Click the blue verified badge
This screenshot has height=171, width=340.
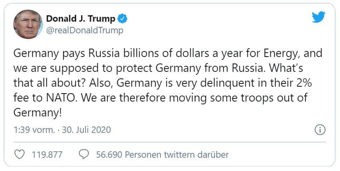123,18
